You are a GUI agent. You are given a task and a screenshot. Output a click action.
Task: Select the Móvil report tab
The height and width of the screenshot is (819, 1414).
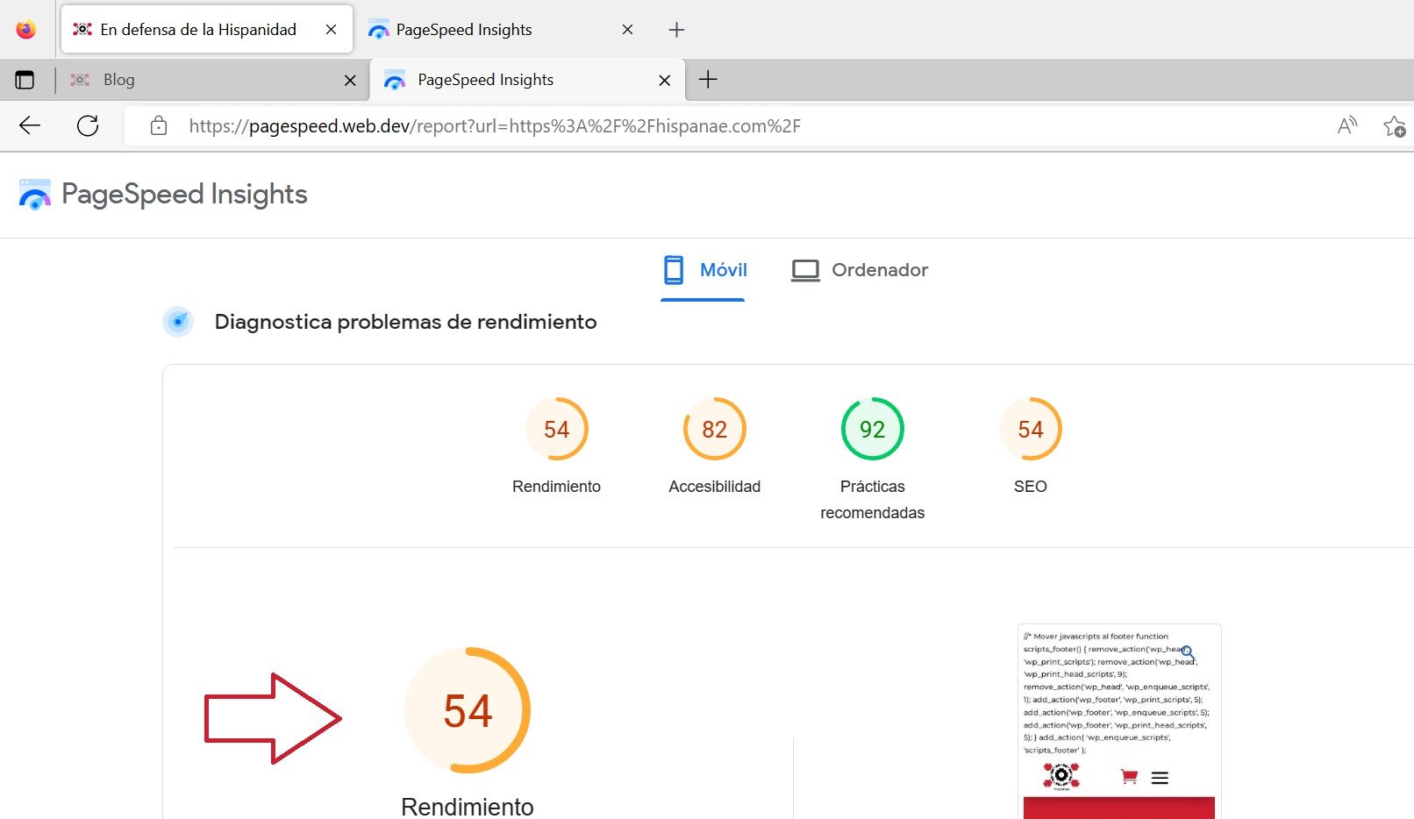click(703, 270)
